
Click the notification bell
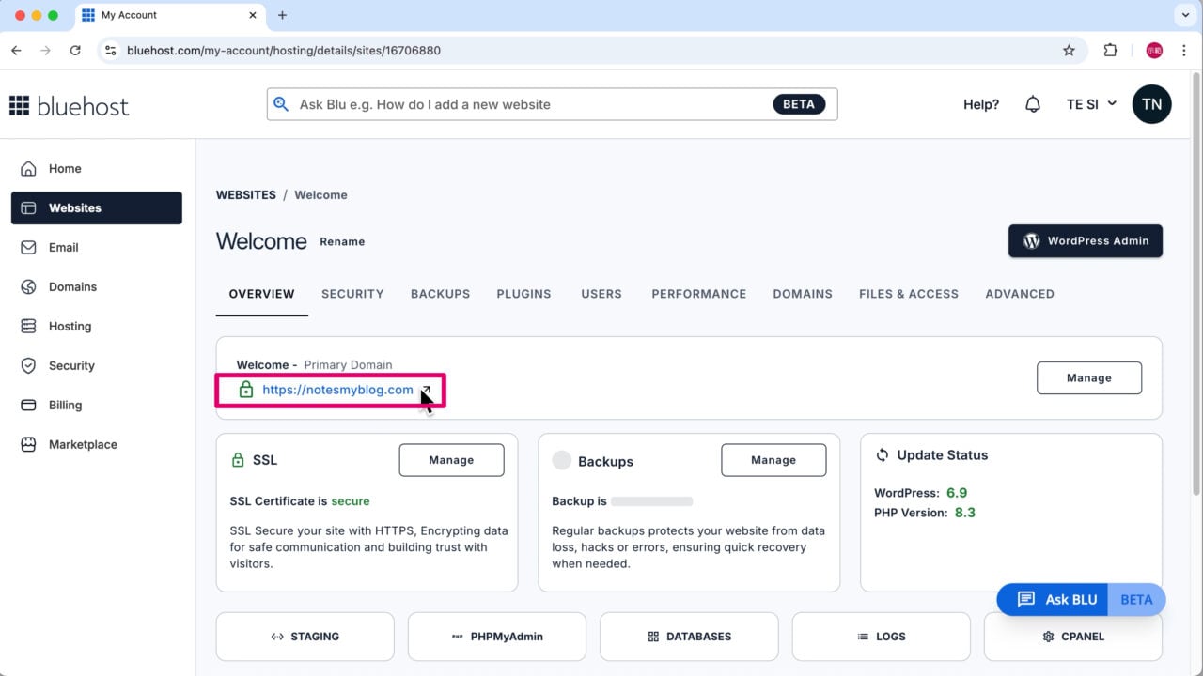(1032, 103)
